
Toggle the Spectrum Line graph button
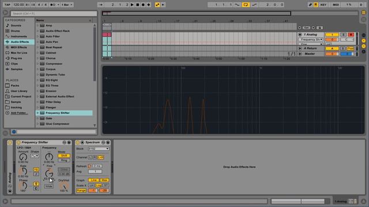point(93,180)
